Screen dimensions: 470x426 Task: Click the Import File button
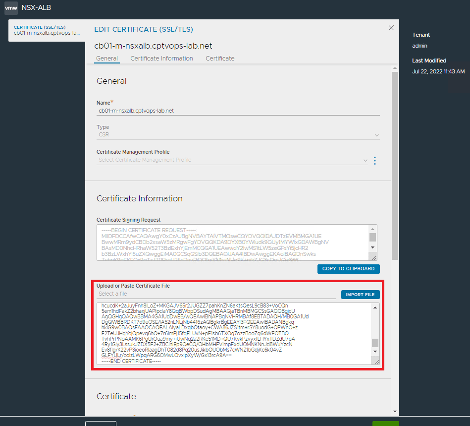click(360, 295)
